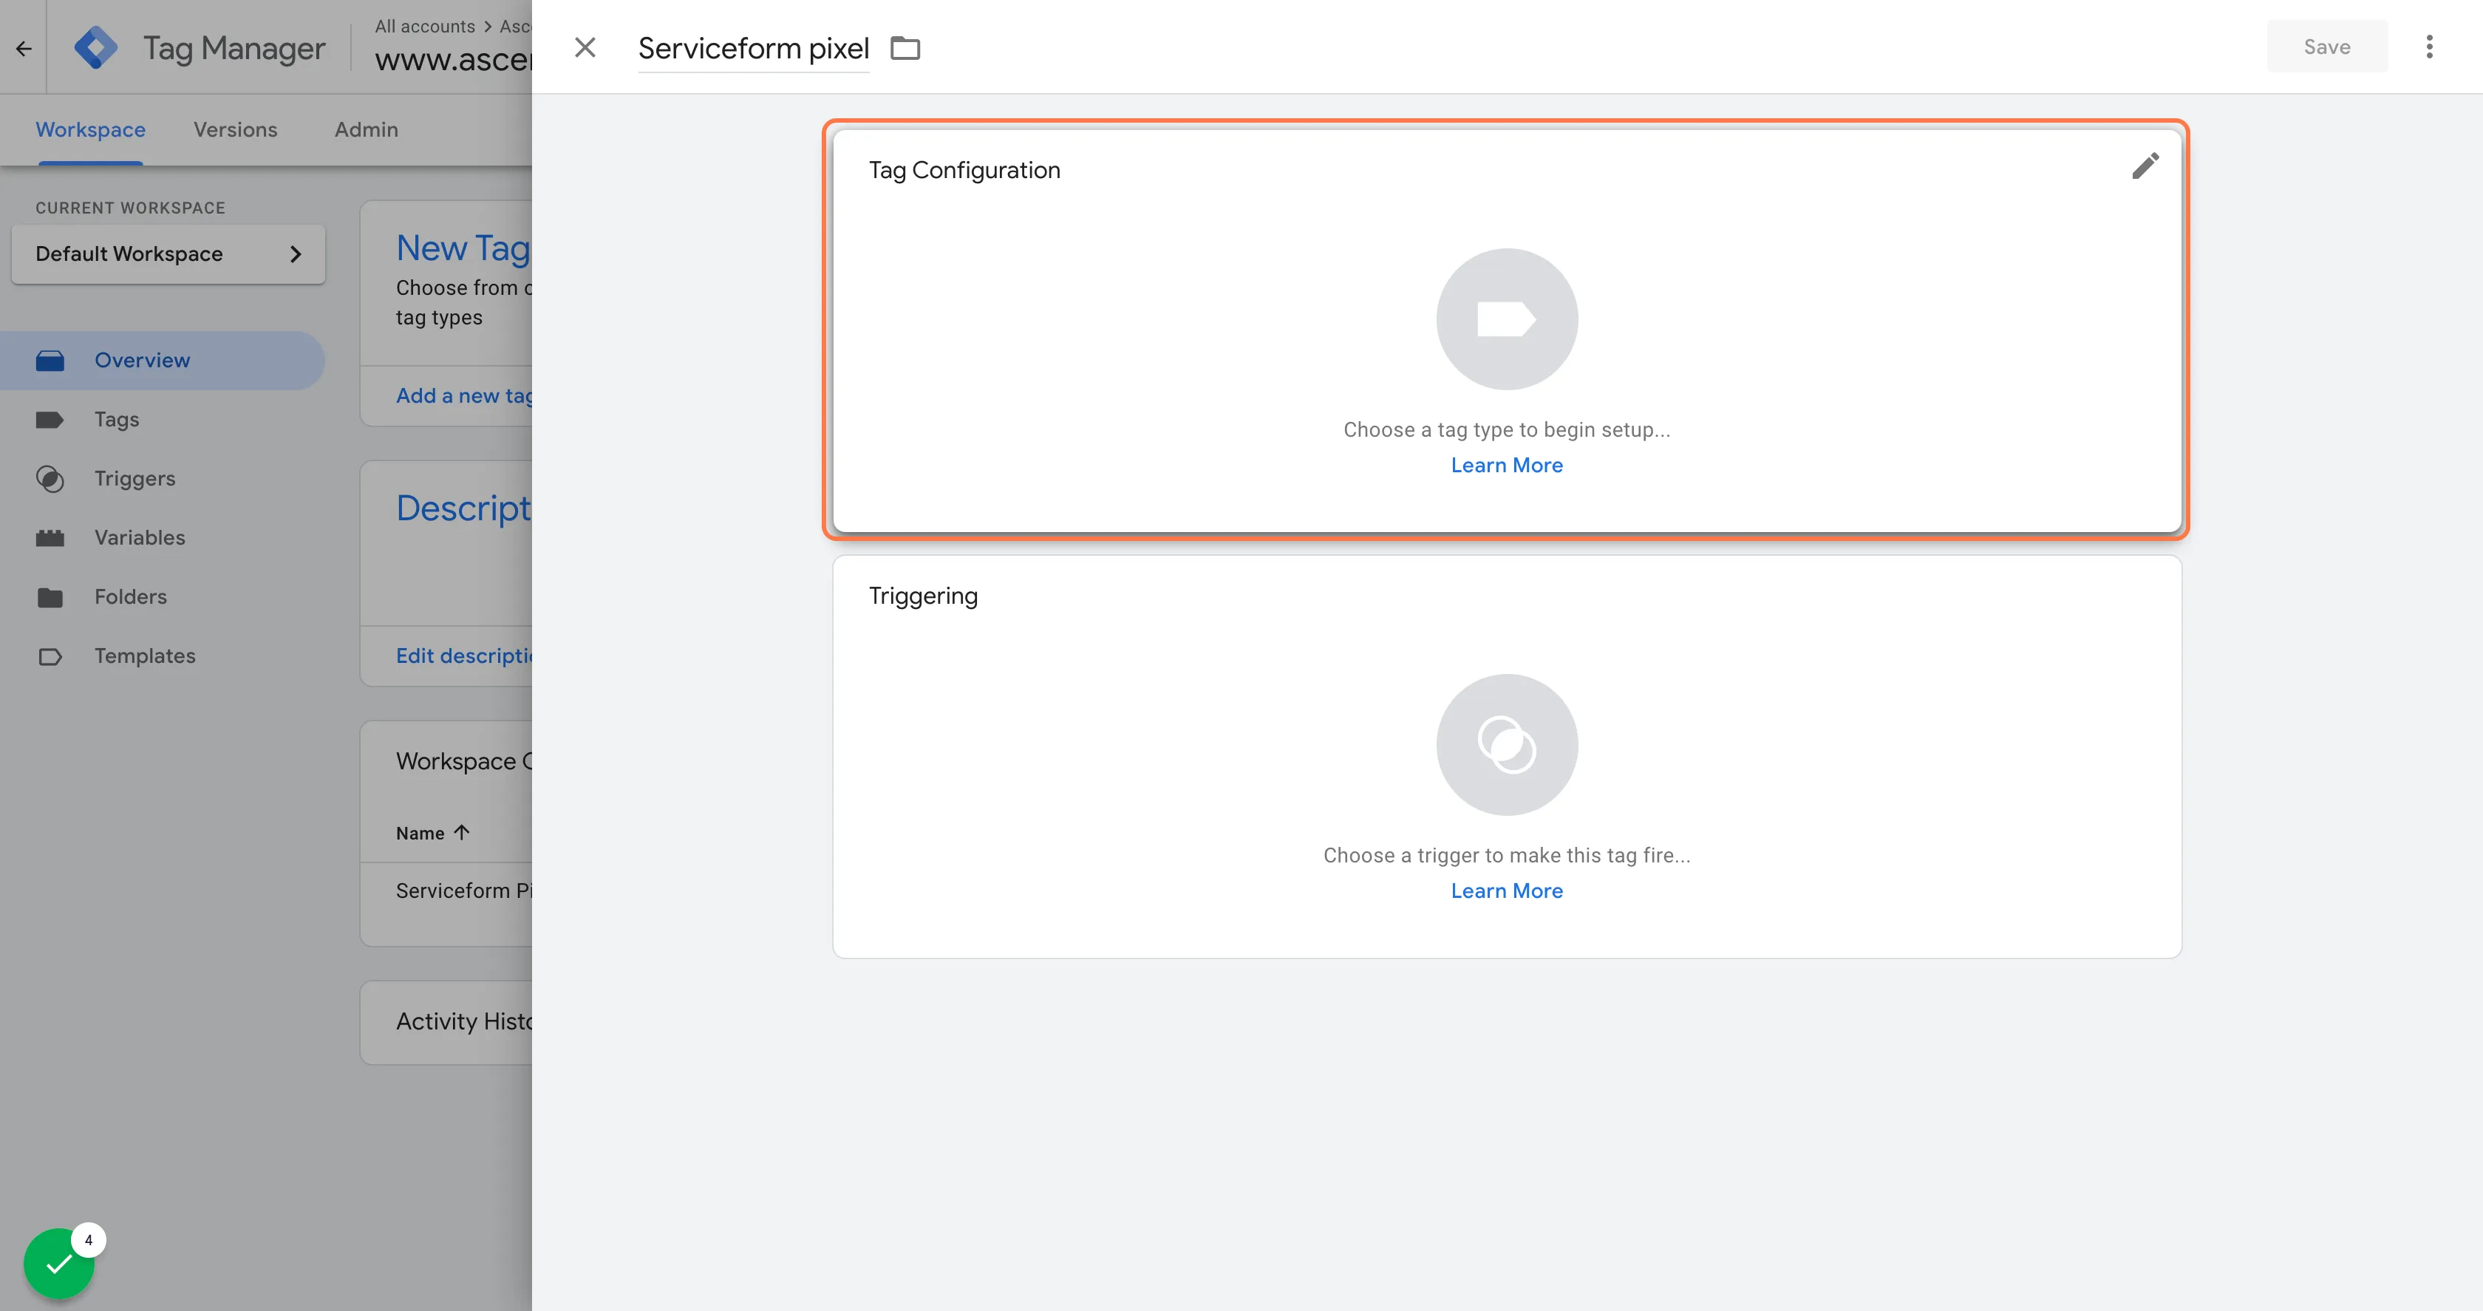The image size is (2483, 1311).
Task: Click Learn More under tag type setup
Action: coord(1507,465)
